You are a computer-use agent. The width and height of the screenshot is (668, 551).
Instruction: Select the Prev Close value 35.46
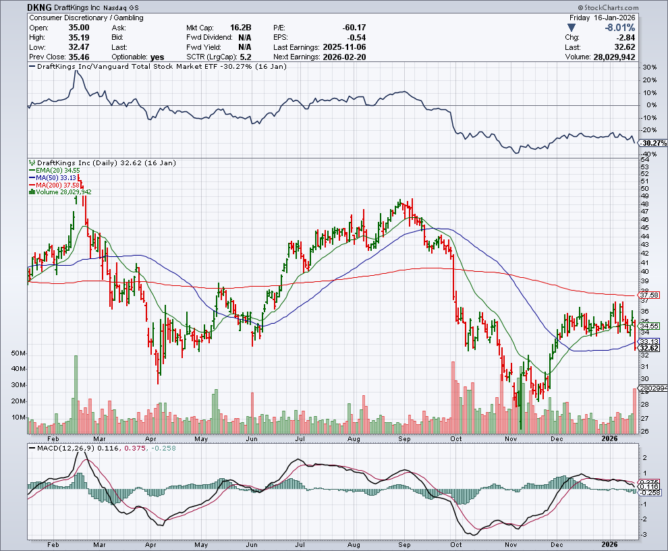click(79, 57)
